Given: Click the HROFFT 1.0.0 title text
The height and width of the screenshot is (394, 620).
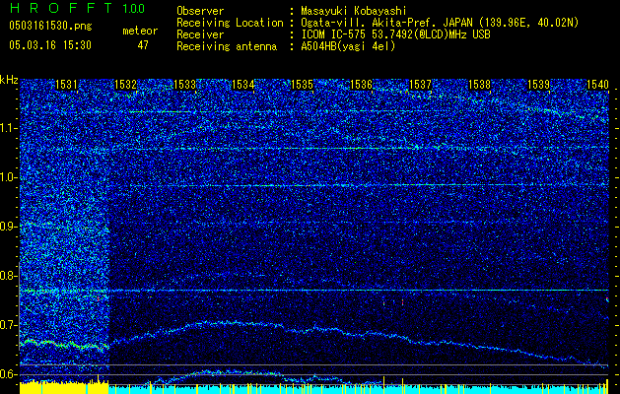Looking at the screenshot, I should tap(77, 8).
